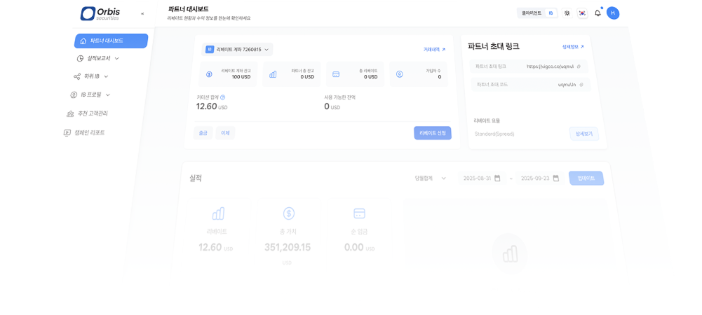Click the help icon next to 커미션 합계
The width and height of the screenshot is (702, 315).
222,97
